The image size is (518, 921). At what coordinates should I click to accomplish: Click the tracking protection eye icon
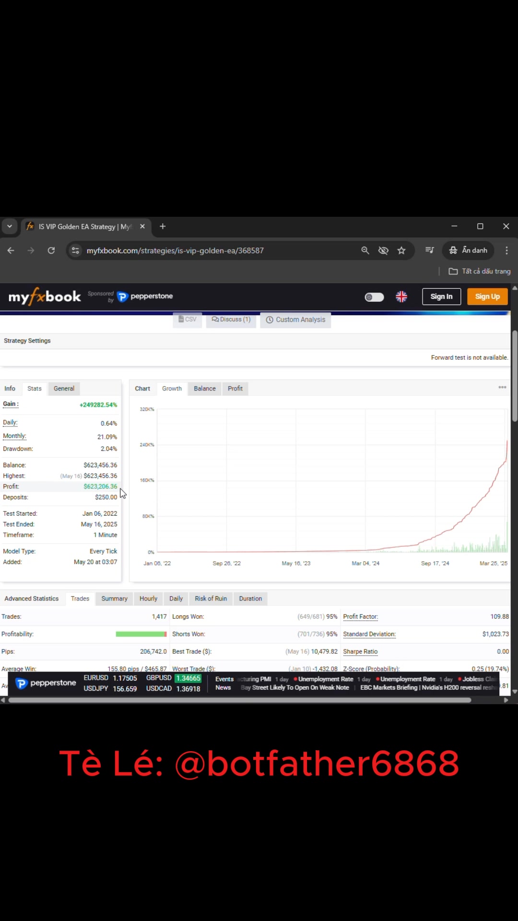(383, 250)
